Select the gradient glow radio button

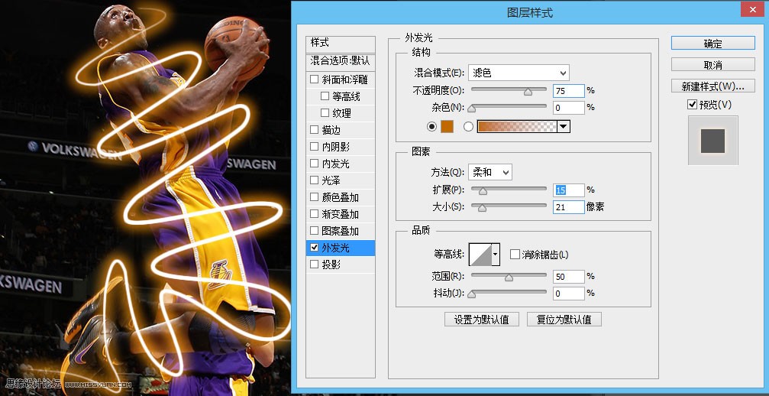468,127
